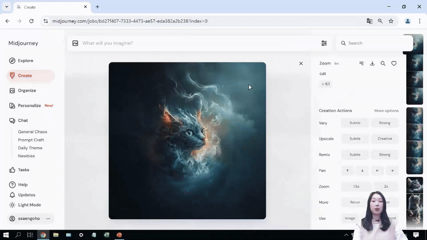Expand More options for Creation Actions
Screen dimensions: 427x240
[386, 111]
